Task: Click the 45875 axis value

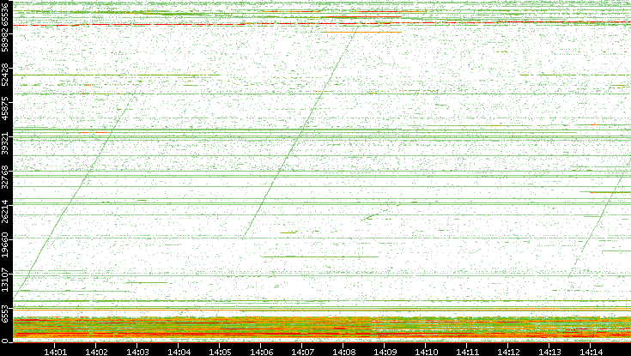Action: click(7, 113)
